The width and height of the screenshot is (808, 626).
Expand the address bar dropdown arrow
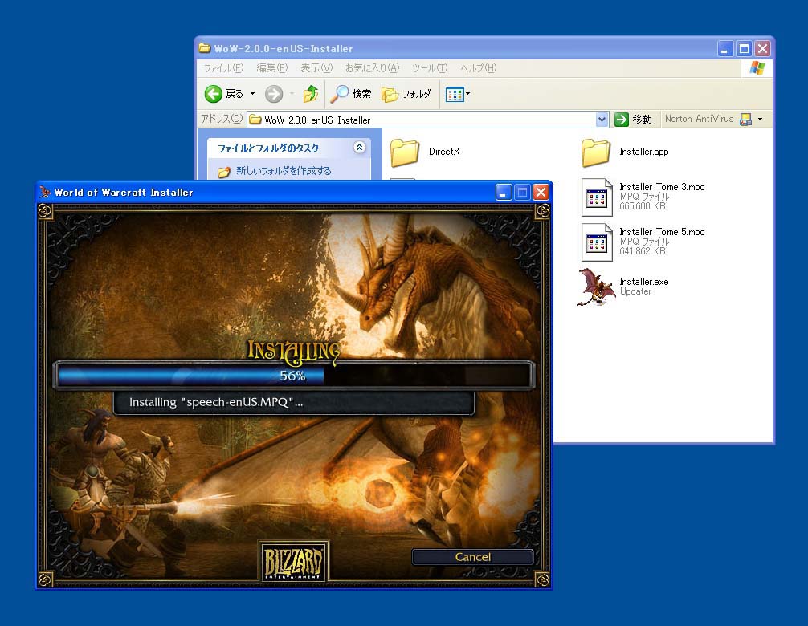(x=602, y=120)
